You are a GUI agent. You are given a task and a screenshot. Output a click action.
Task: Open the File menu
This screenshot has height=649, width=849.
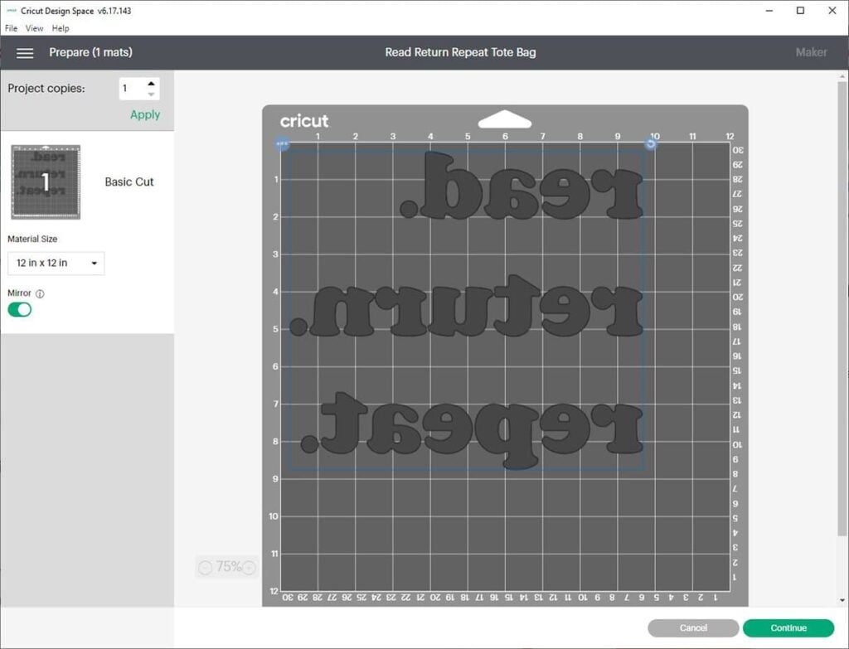point(11,28)
